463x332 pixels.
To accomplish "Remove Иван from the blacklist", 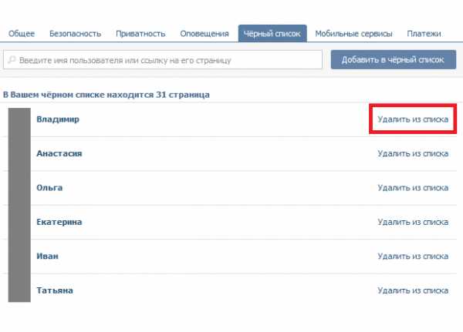I will click(413, 256).
